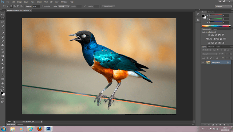Screen dimensions: 233x132
Task: Open the layer blend mode Normal dropdown
Action: (x=210, y=54)
